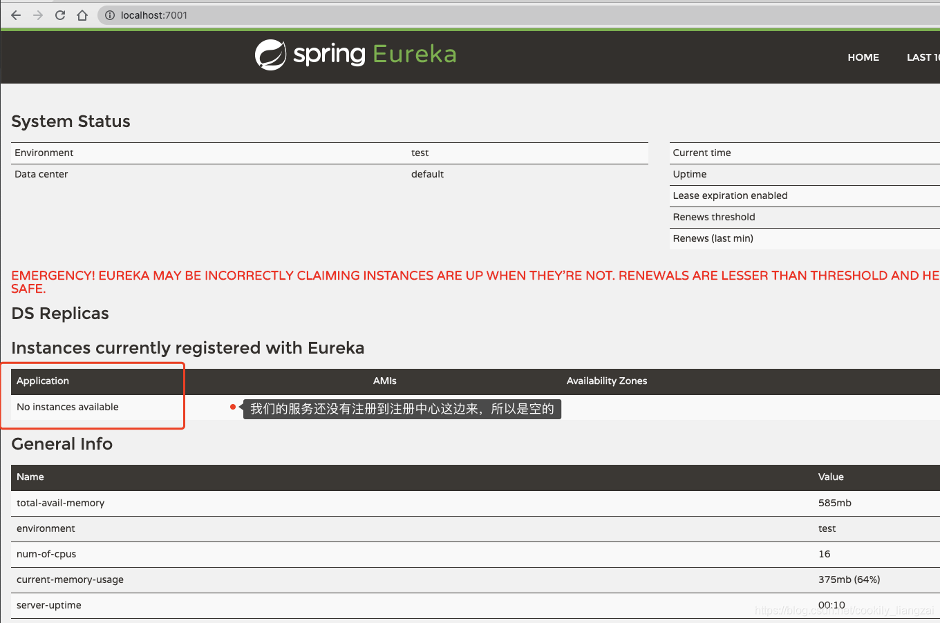Click the Environment row label
This screenshot has width=940, height=623.
(x=44, y=153)
